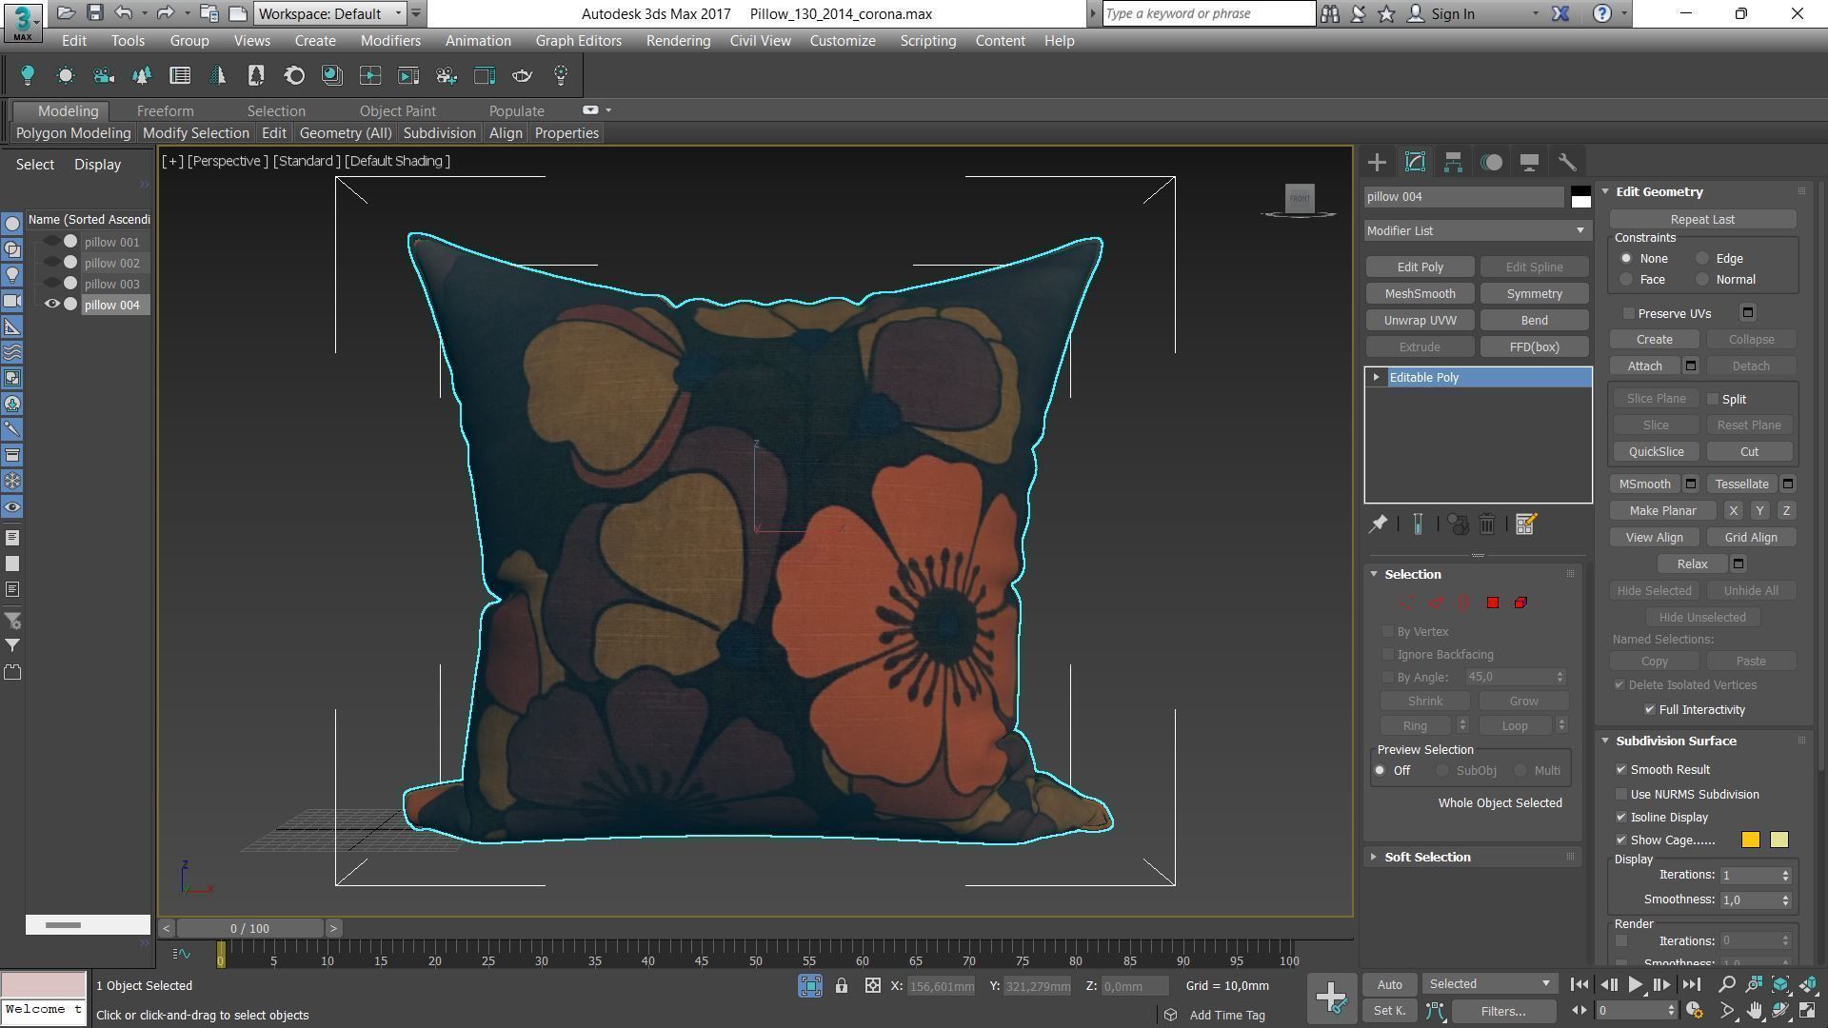
Task: Click Play Animation button
Action: [x=1635, y=985]
